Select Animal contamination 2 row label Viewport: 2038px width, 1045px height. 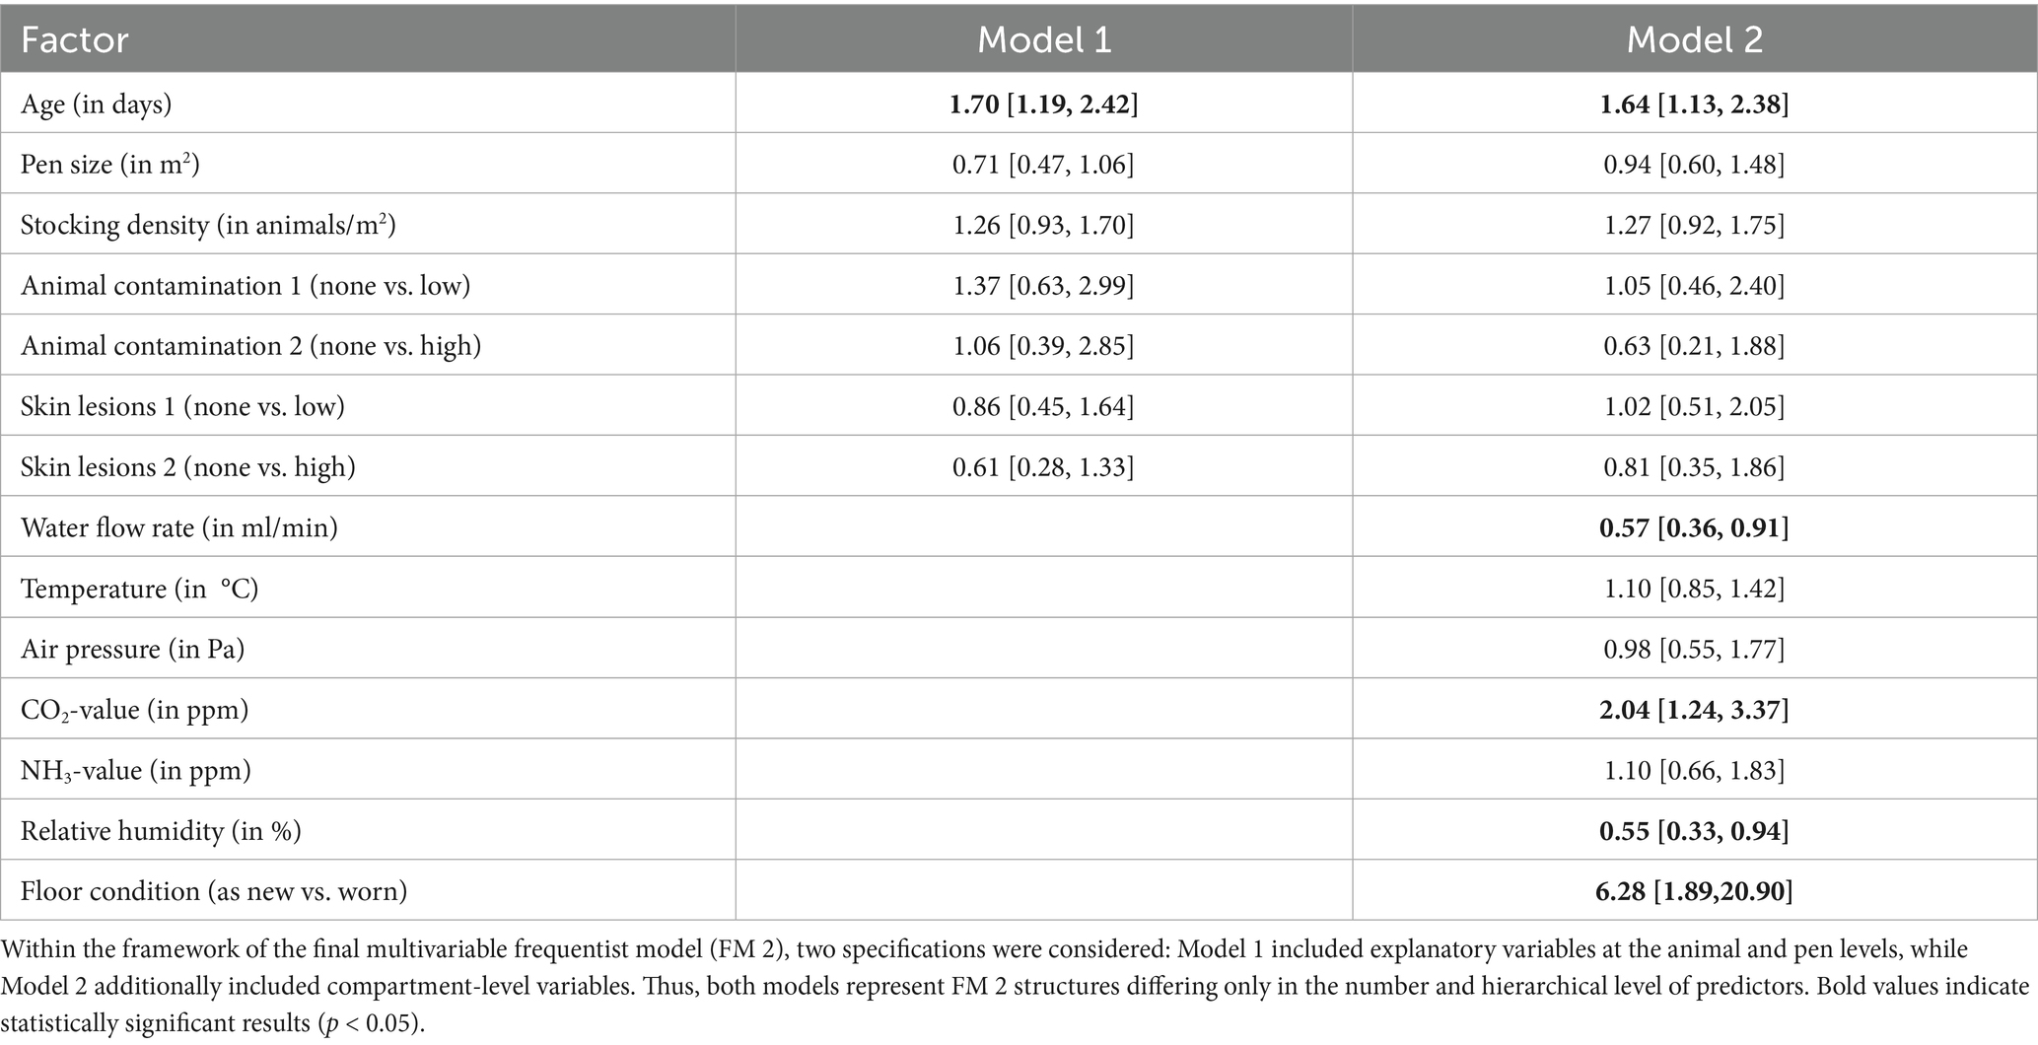tap(250, 346)
